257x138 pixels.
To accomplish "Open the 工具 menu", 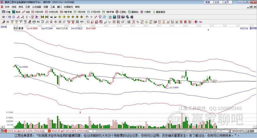I will pyautogui.click(x=52, y=7).
